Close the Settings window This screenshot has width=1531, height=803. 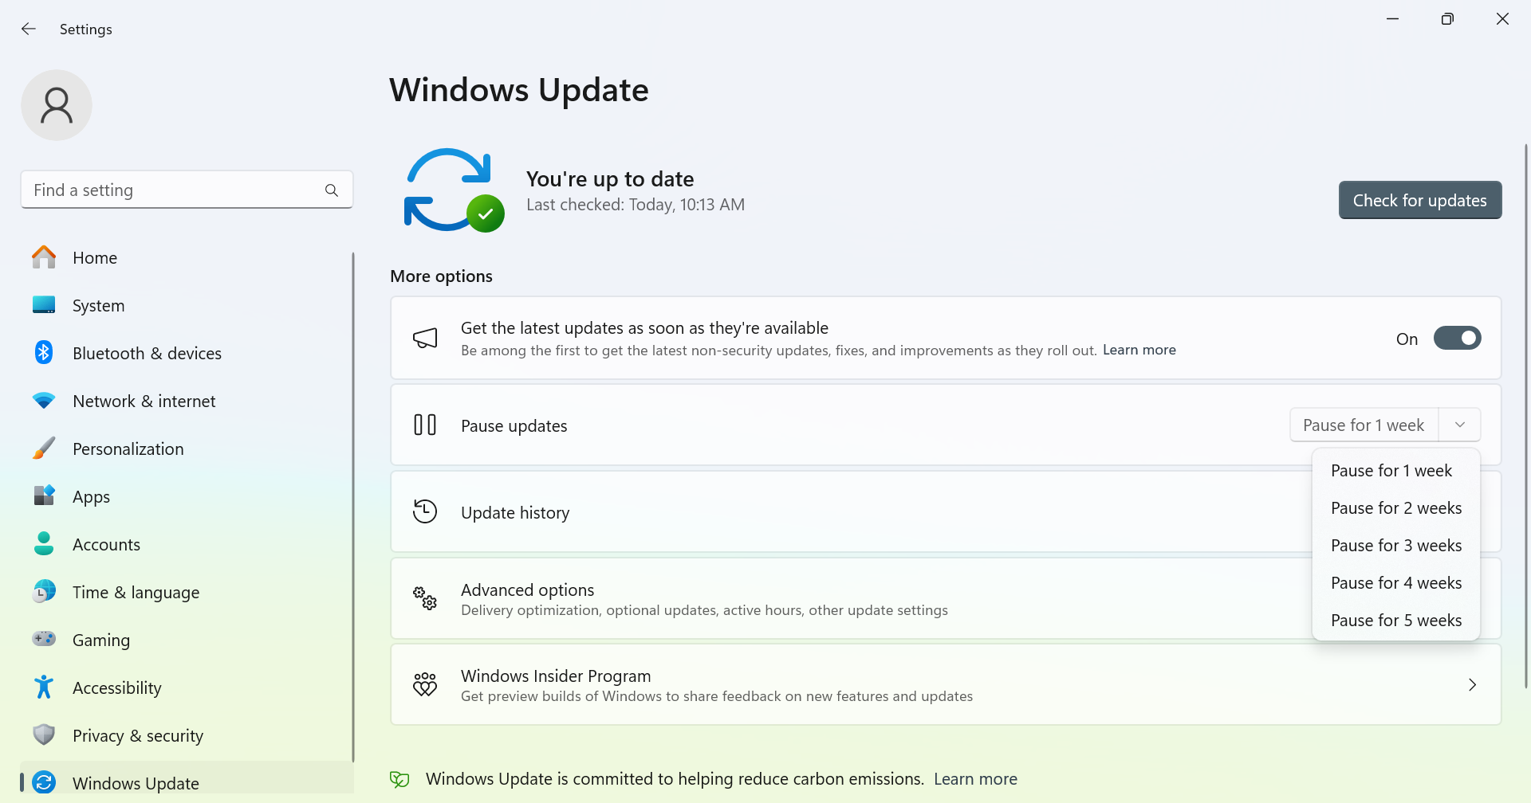1502,19
